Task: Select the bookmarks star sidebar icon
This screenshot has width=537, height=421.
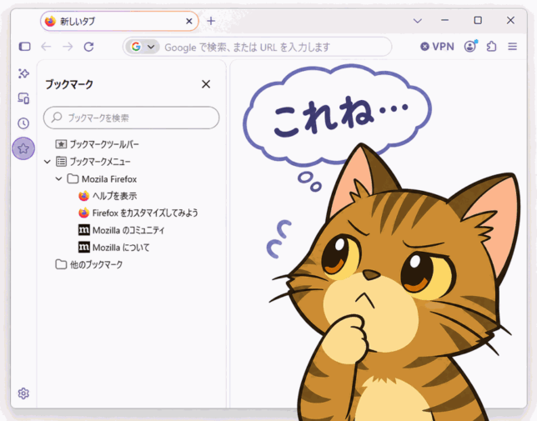Action: [23, 148]
